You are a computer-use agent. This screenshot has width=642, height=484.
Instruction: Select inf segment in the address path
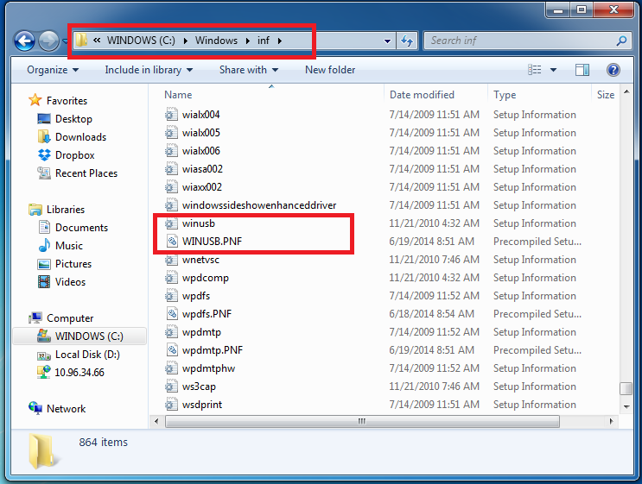264,41
